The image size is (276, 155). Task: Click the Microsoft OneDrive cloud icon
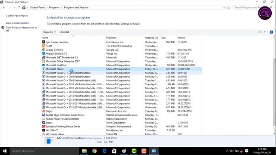click(44, 65)
